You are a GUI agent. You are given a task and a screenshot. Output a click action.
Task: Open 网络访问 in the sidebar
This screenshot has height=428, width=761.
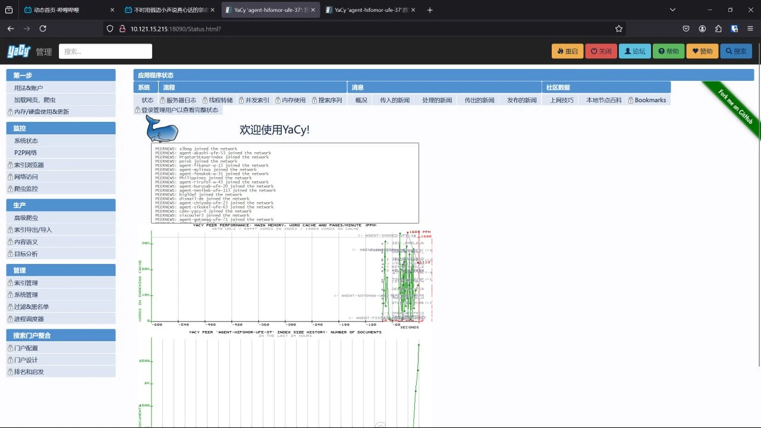(61, 177)
